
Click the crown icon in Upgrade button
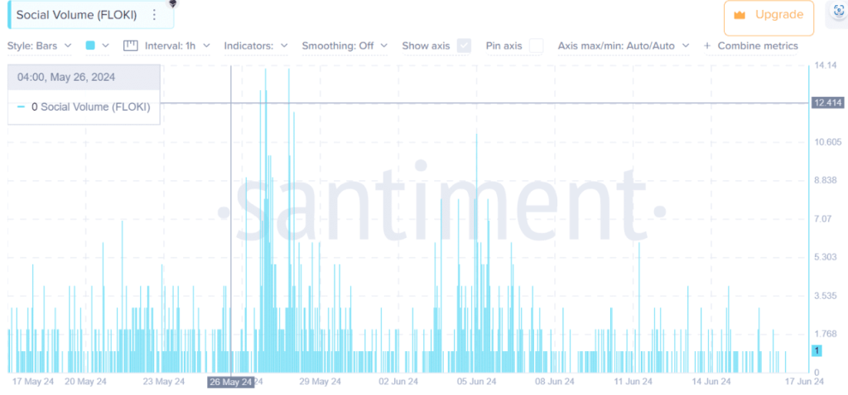[740, 15]
